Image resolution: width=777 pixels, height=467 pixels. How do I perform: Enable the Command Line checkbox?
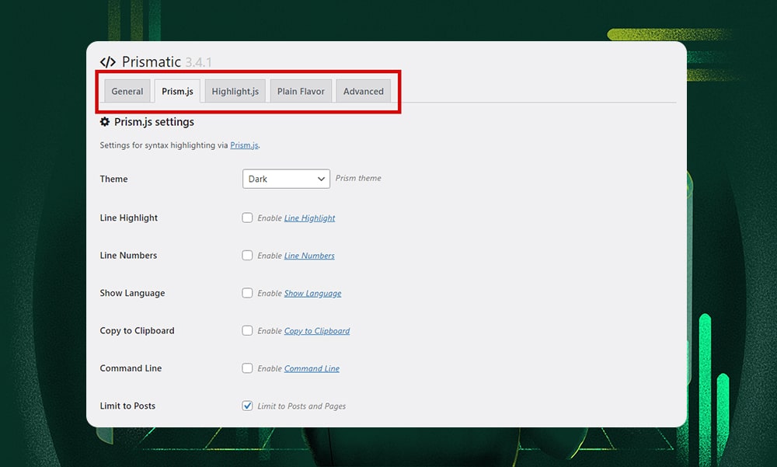[x=247, y=368]
